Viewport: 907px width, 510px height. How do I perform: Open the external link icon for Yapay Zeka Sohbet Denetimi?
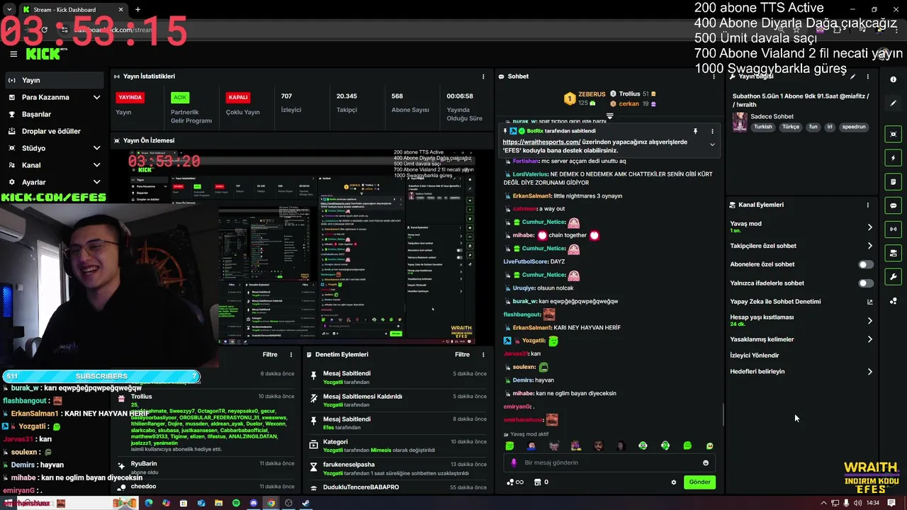coord(869,302)
